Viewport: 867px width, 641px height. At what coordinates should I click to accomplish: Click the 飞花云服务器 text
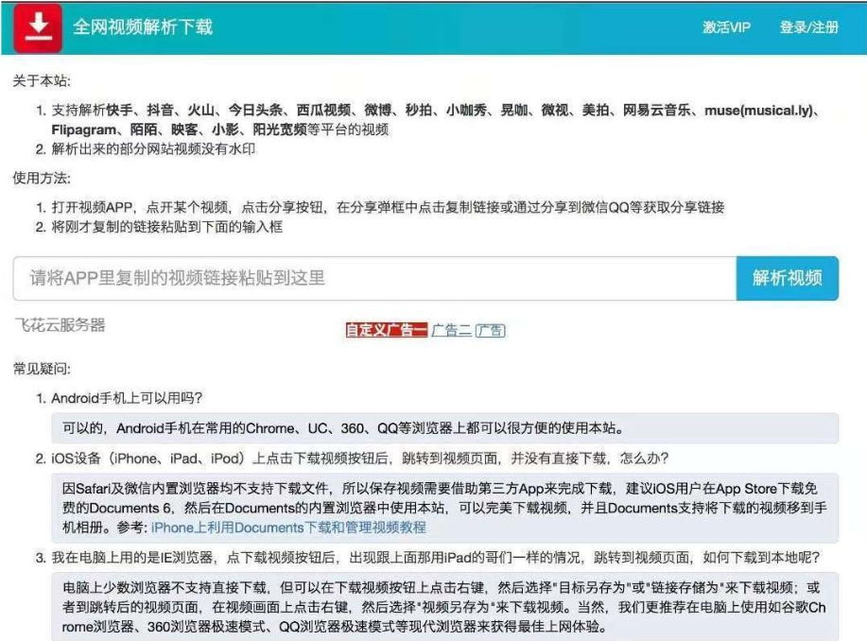[x=60, y=324]
